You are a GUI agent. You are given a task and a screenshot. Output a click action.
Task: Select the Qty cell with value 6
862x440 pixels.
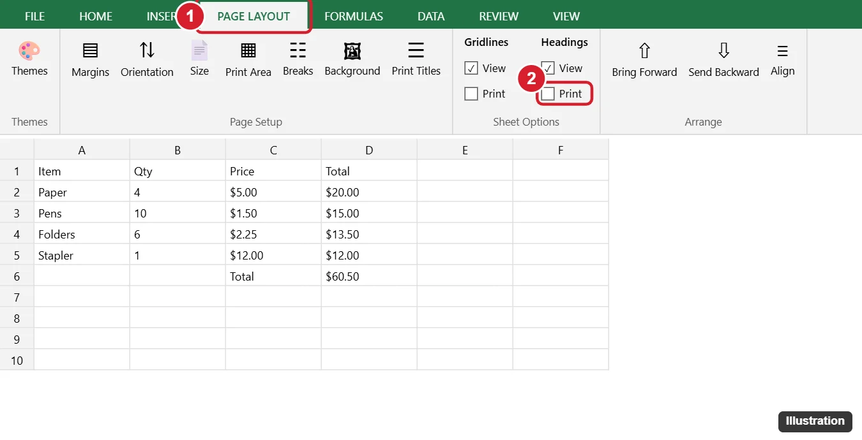(178, 234)
